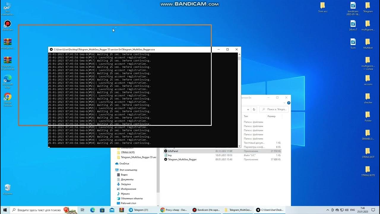Open the Корзина recycle bin
The height and width of the screenshot is (214, 380).
[x=7, y=189]
